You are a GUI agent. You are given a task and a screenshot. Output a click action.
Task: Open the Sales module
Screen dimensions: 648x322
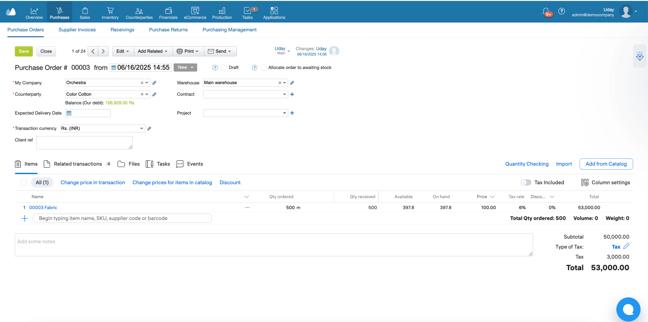tap(85, 13)
